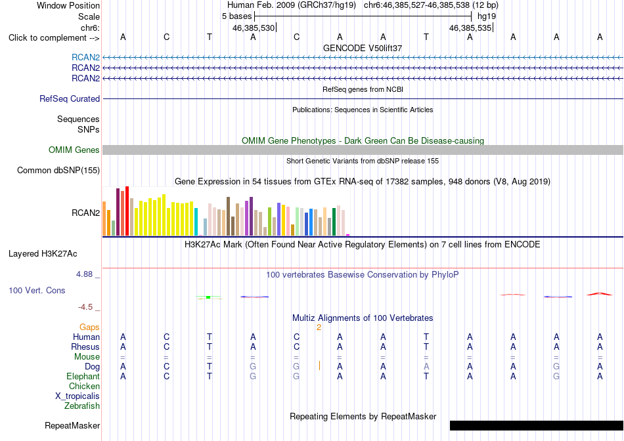Click the black RepeatMasker element block
The height and width of the screenshot is (441, 624).
click(x=537, y=425)
